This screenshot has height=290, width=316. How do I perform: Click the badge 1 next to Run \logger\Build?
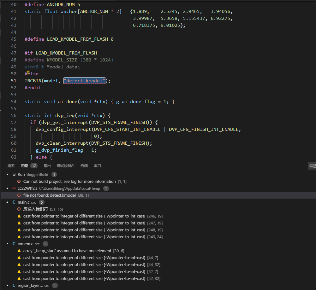(54, 174)
